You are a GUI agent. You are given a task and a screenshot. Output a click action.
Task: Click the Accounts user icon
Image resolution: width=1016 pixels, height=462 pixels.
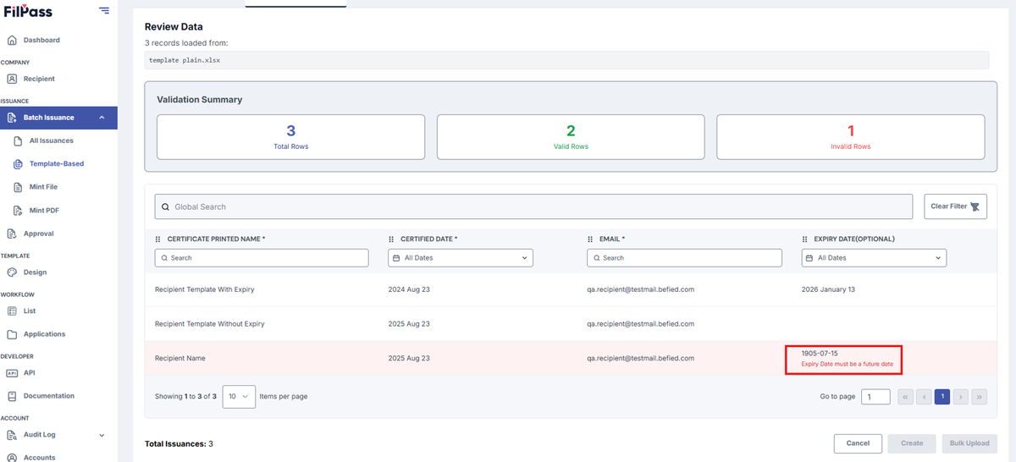(x=12, y=458)
